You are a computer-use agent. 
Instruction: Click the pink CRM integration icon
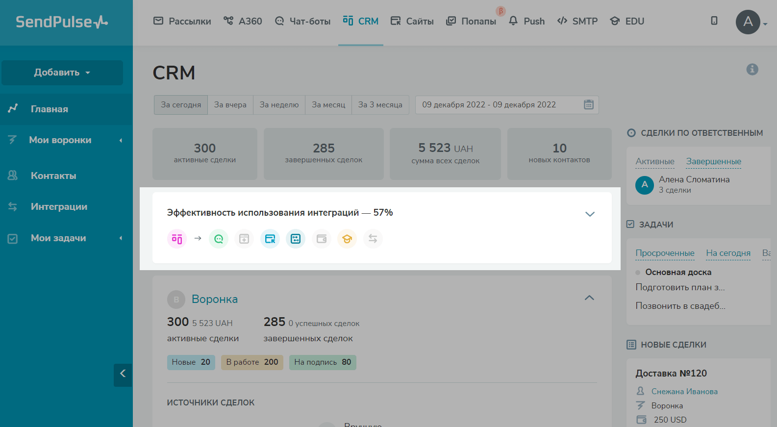click(x=177, y=239)
